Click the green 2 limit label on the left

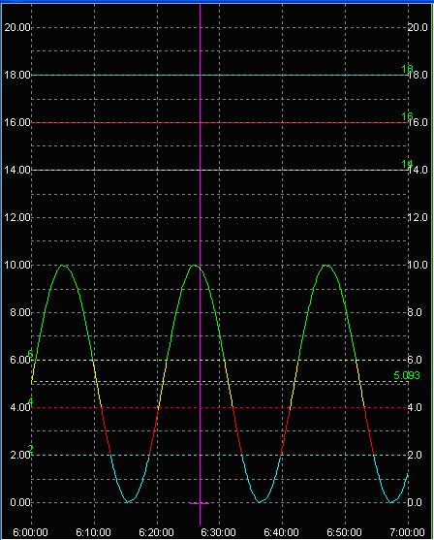click(x=30, y=449)
